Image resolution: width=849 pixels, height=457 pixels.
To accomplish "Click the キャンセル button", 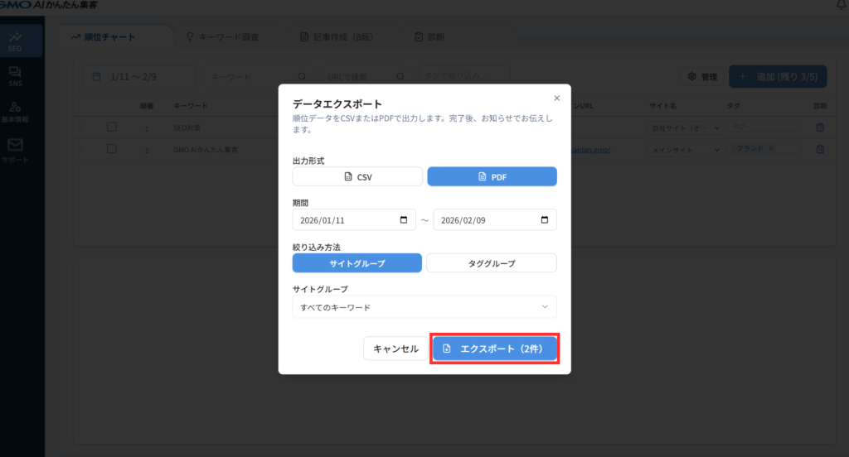I will [x=395, y=349].
